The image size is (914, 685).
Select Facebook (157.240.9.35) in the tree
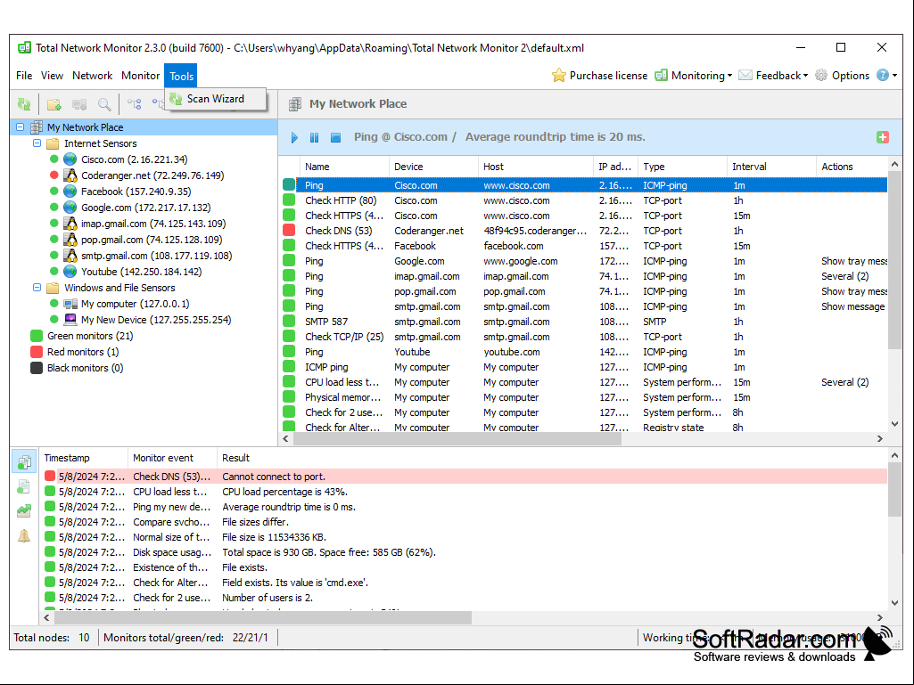136,192
